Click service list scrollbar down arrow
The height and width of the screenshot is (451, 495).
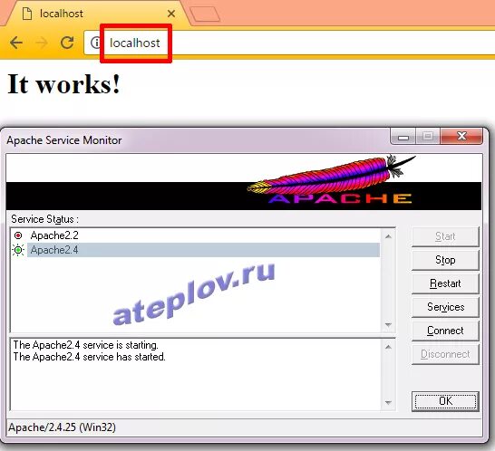point(388,324)
